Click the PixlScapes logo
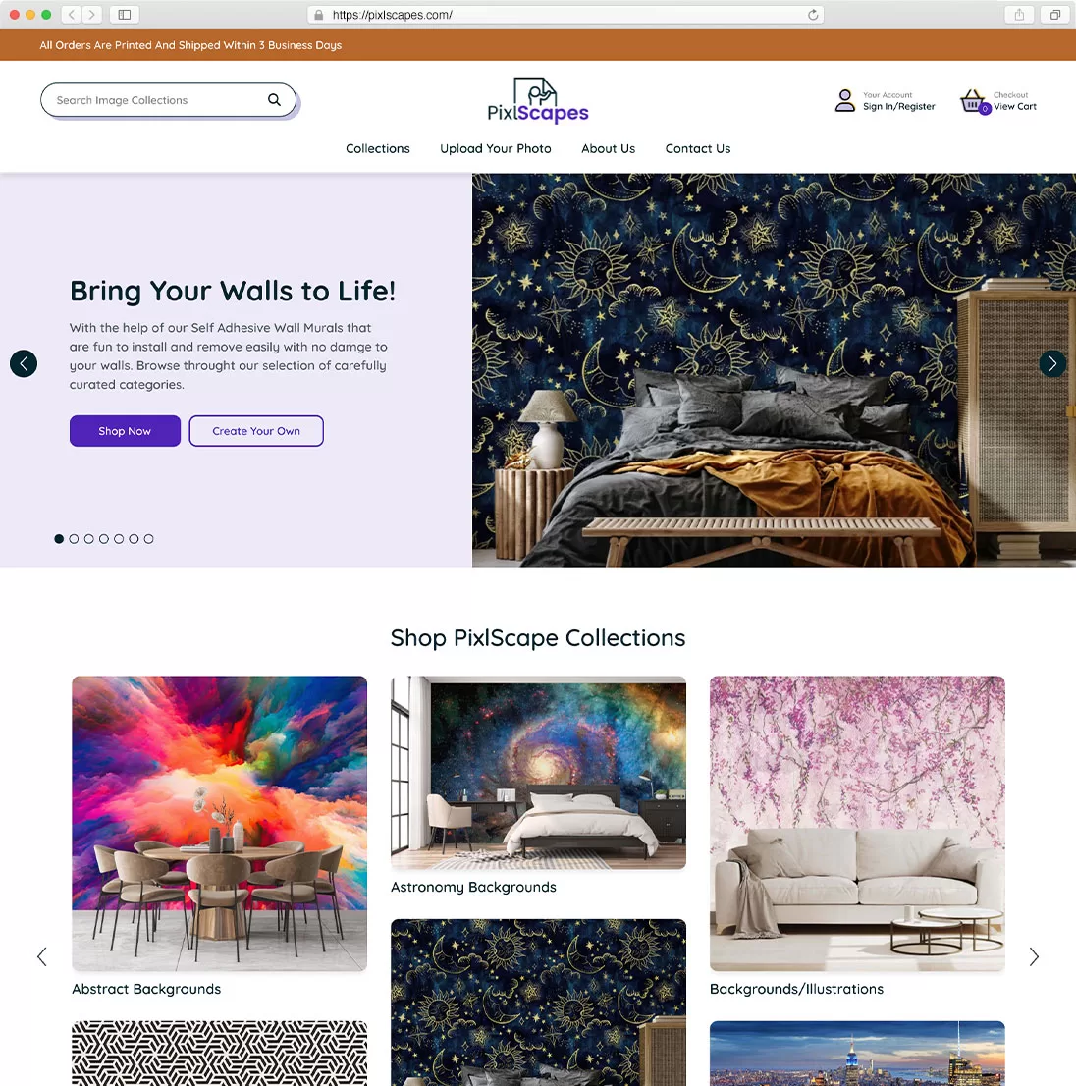Viewport: 1076px width, 1086px height. pyautogui.click(x=538, y=100)
